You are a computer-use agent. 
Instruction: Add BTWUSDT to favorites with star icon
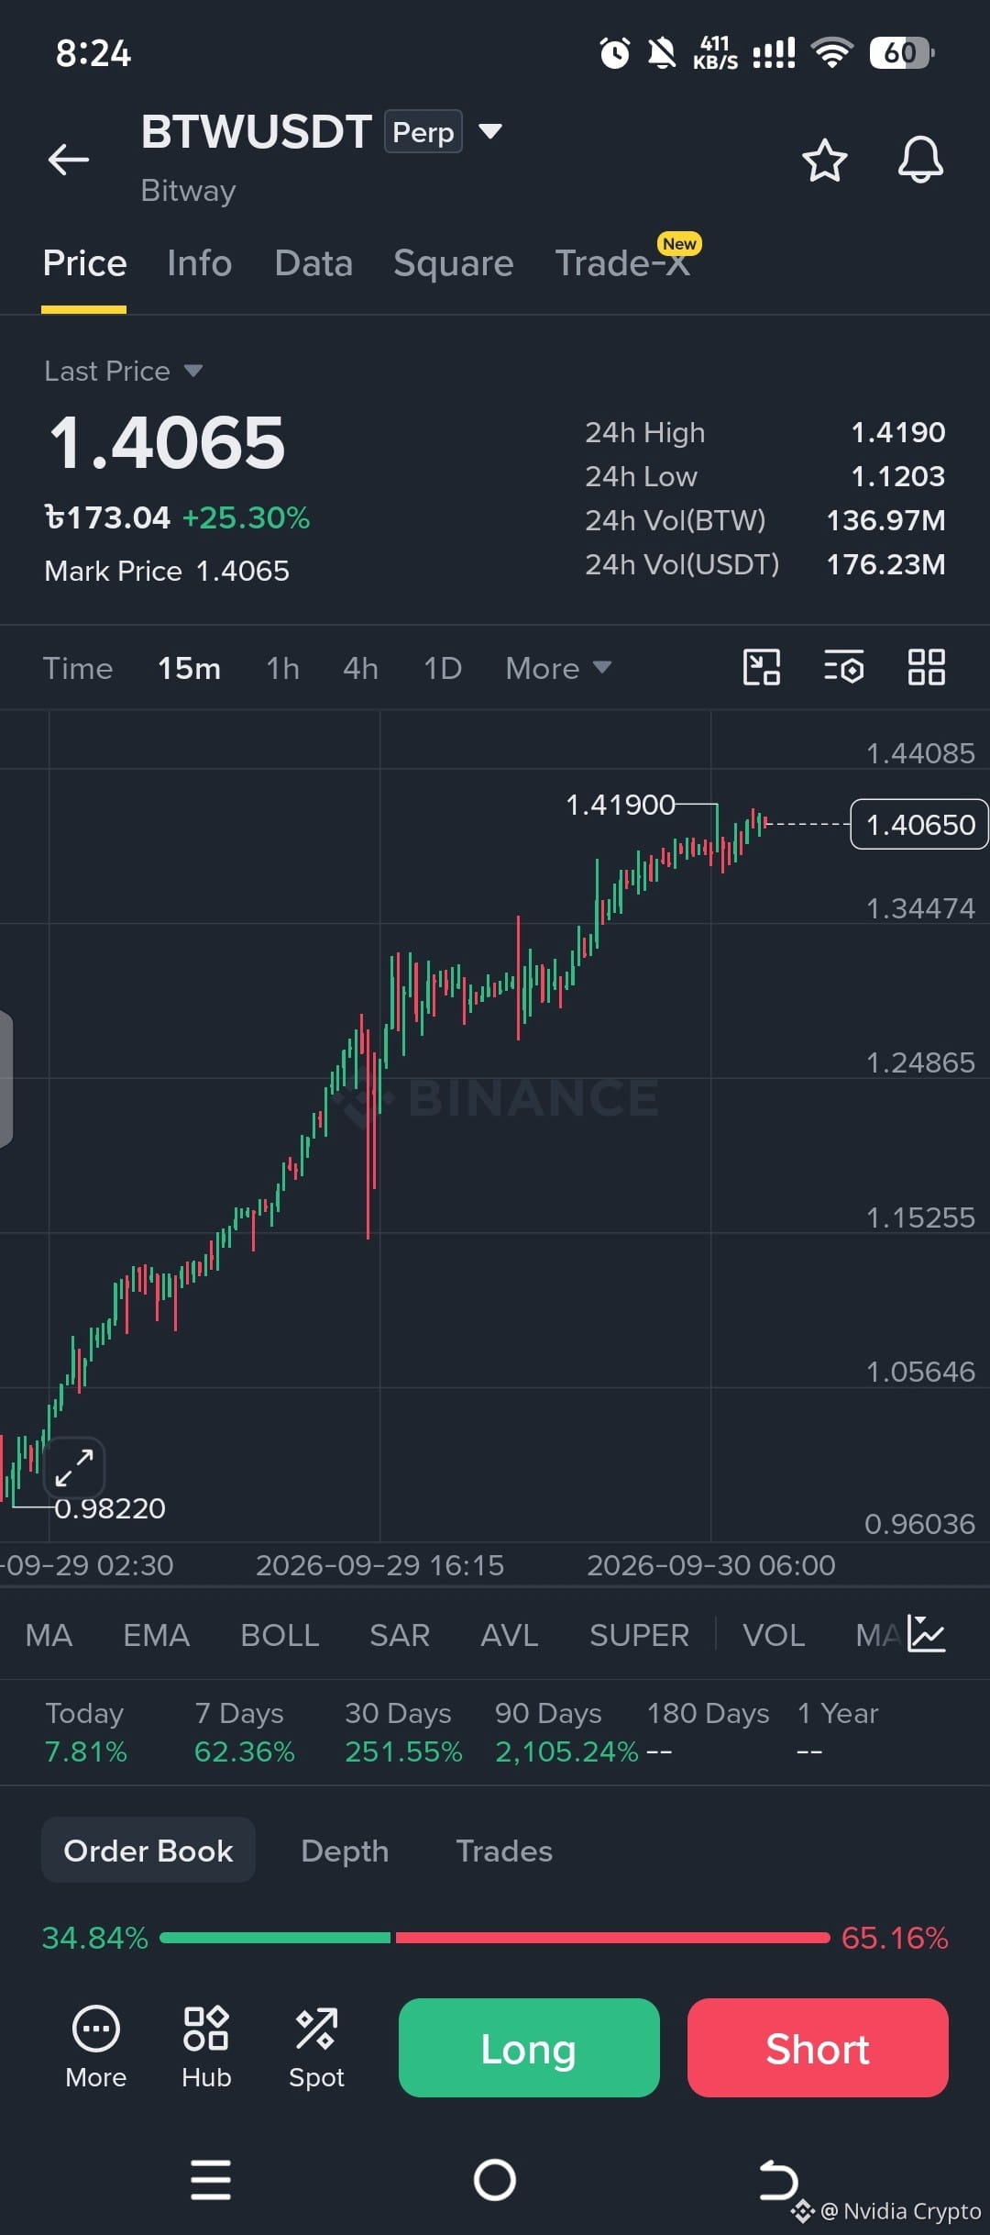[824, 161]
